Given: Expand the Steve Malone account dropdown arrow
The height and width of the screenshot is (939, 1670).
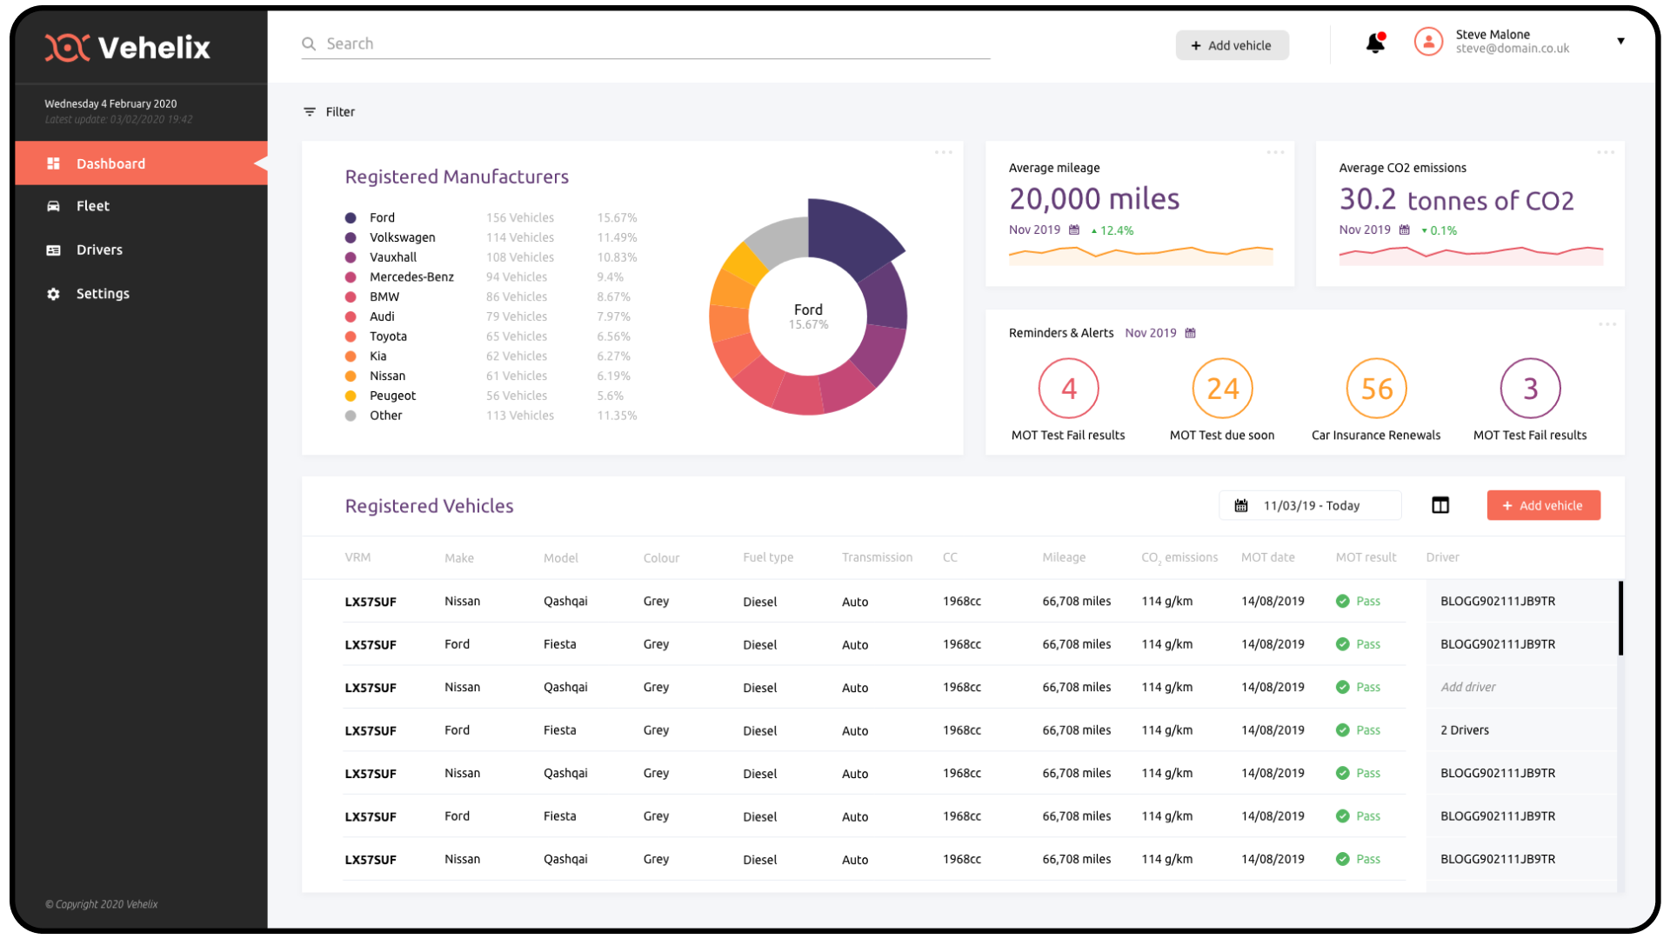Looking at the screenshot, I should (1620, 41).
